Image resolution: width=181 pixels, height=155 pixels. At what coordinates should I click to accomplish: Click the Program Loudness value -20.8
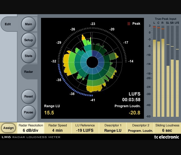(135, 113)
